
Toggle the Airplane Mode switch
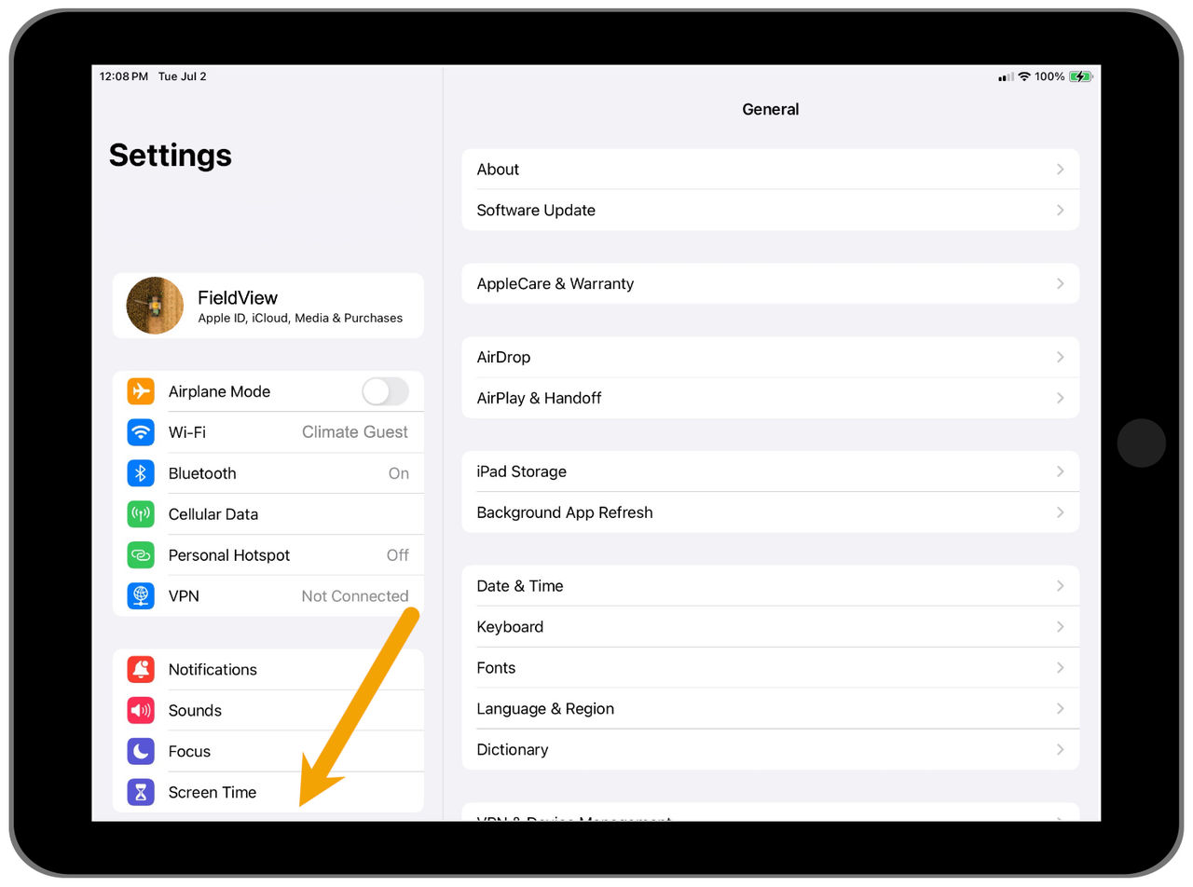[385, 391]
